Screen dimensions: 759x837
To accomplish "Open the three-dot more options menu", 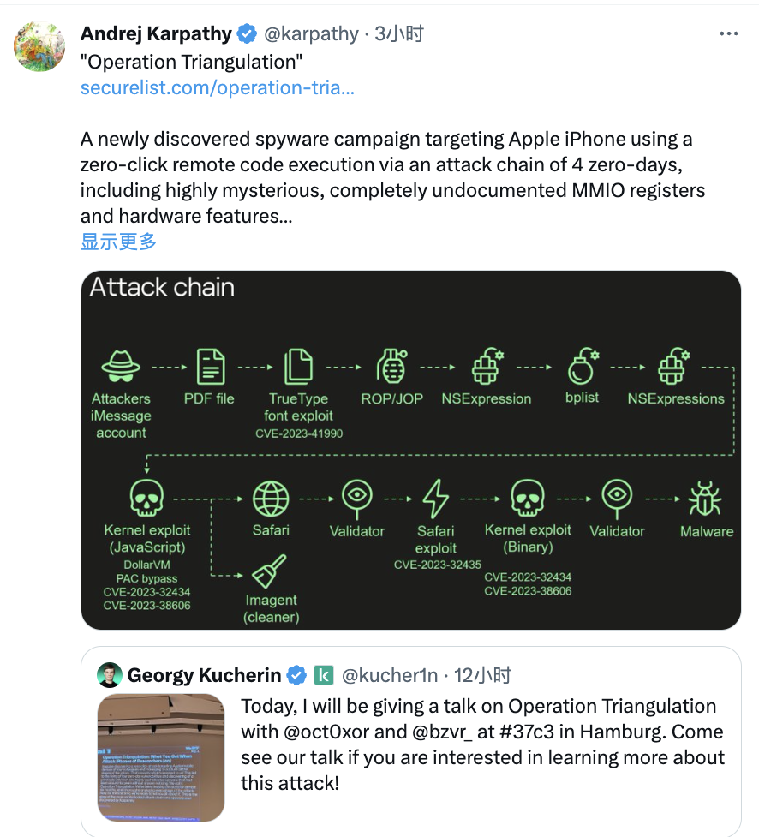I will (728, 34).
